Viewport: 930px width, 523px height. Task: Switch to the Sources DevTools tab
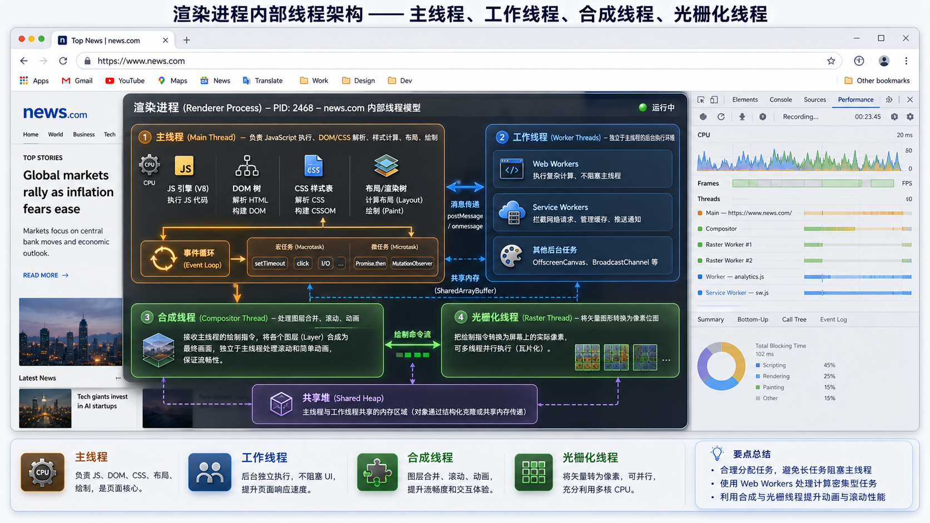tap(815, 100)
